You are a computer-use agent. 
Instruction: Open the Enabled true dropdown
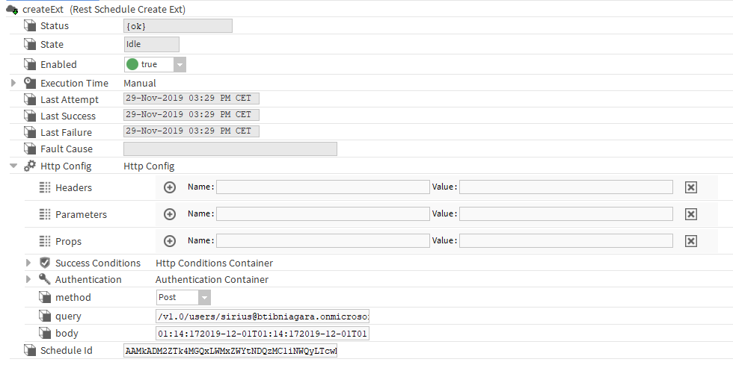(180, 65)
